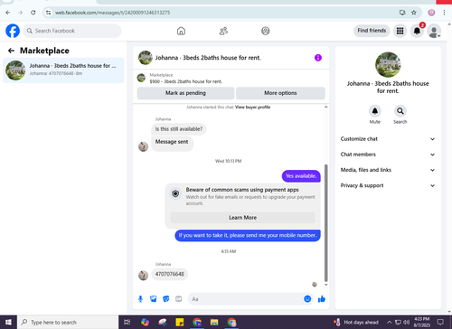Open File Explorer from the taskbar

point(214,322)
